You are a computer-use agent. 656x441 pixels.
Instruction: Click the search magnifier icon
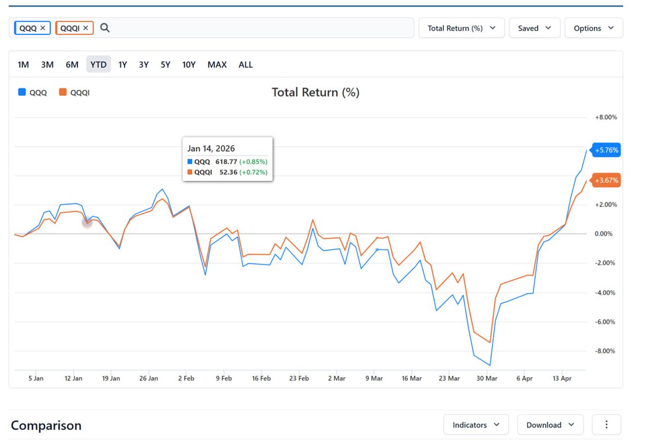point(105,28)
